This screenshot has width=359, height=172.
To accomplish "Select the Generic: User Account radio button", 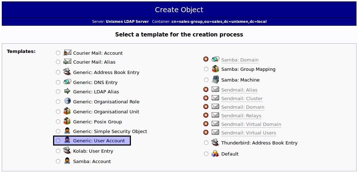I will pos(58,141).
